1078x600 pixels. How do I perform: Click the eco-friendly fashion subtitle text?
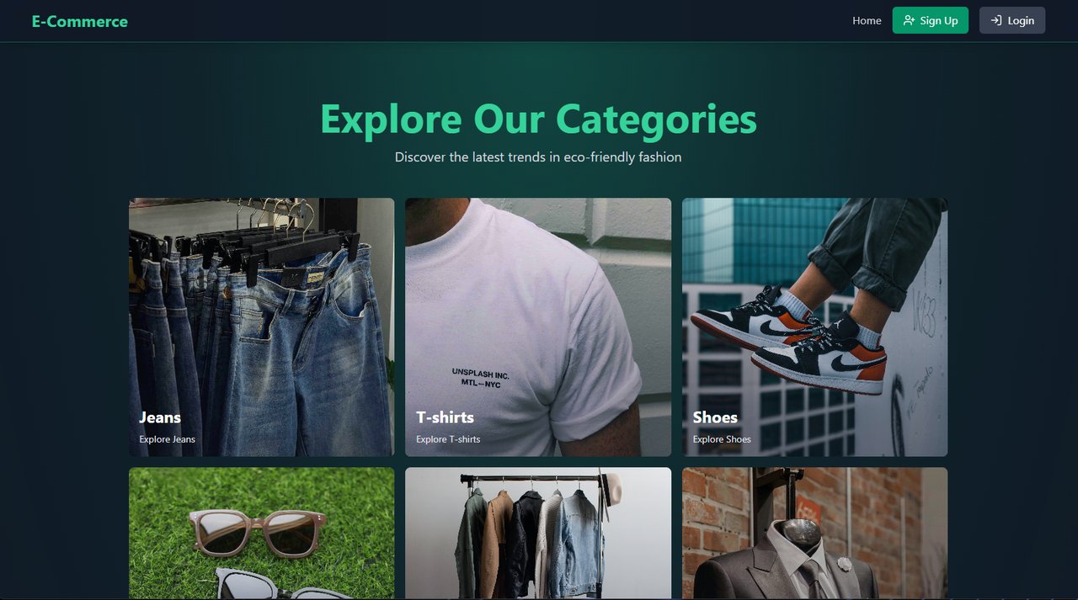coord(538,157)
